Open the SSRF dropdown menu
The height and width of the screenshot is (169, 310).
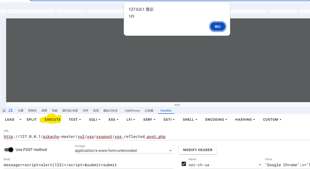click(x=149, y=119)
